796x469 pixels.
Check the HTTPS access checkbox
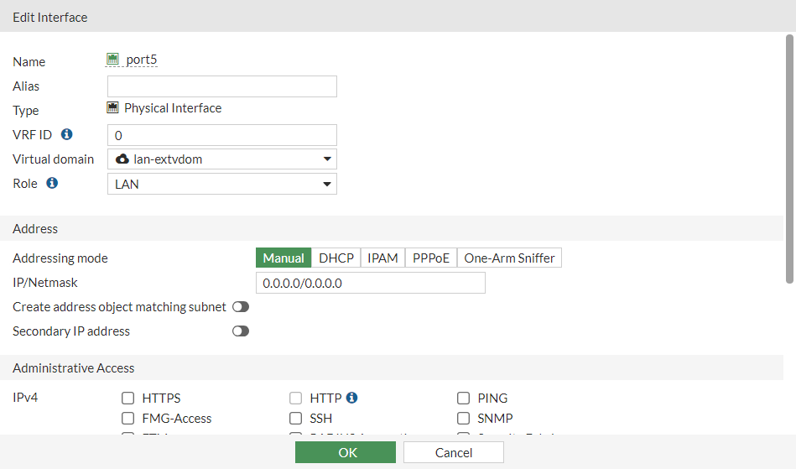coord(128,399)
